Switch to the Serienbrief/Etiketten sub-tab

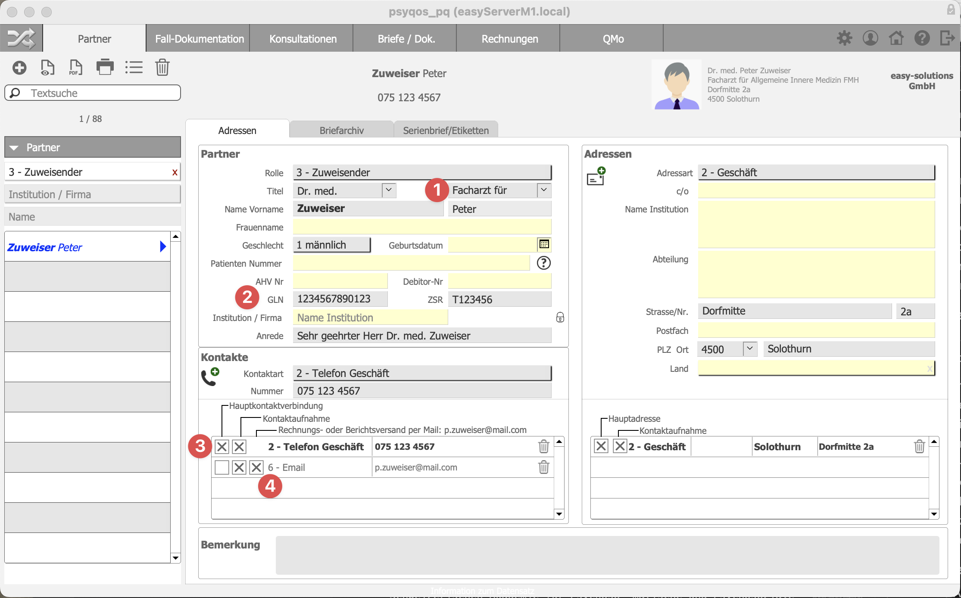tap(446, 130)
